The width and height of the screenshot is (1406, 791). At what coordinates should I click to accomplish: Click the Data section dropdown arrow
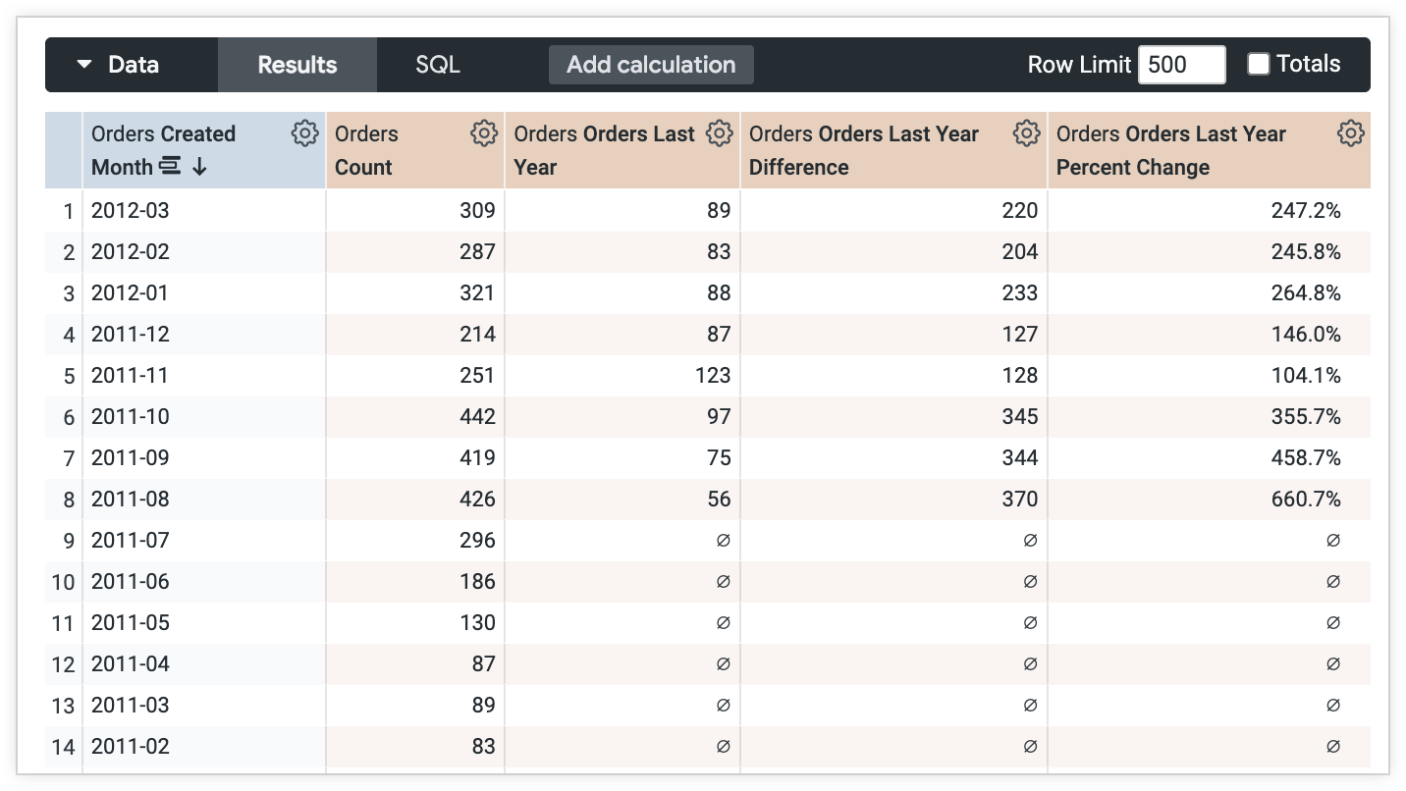84,64
